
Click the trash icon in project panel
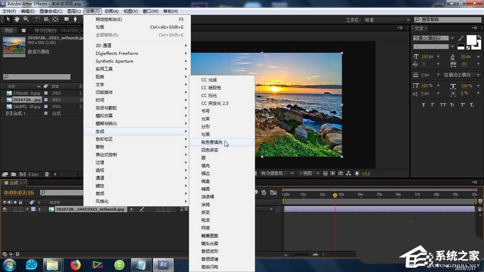click(47, 174)
